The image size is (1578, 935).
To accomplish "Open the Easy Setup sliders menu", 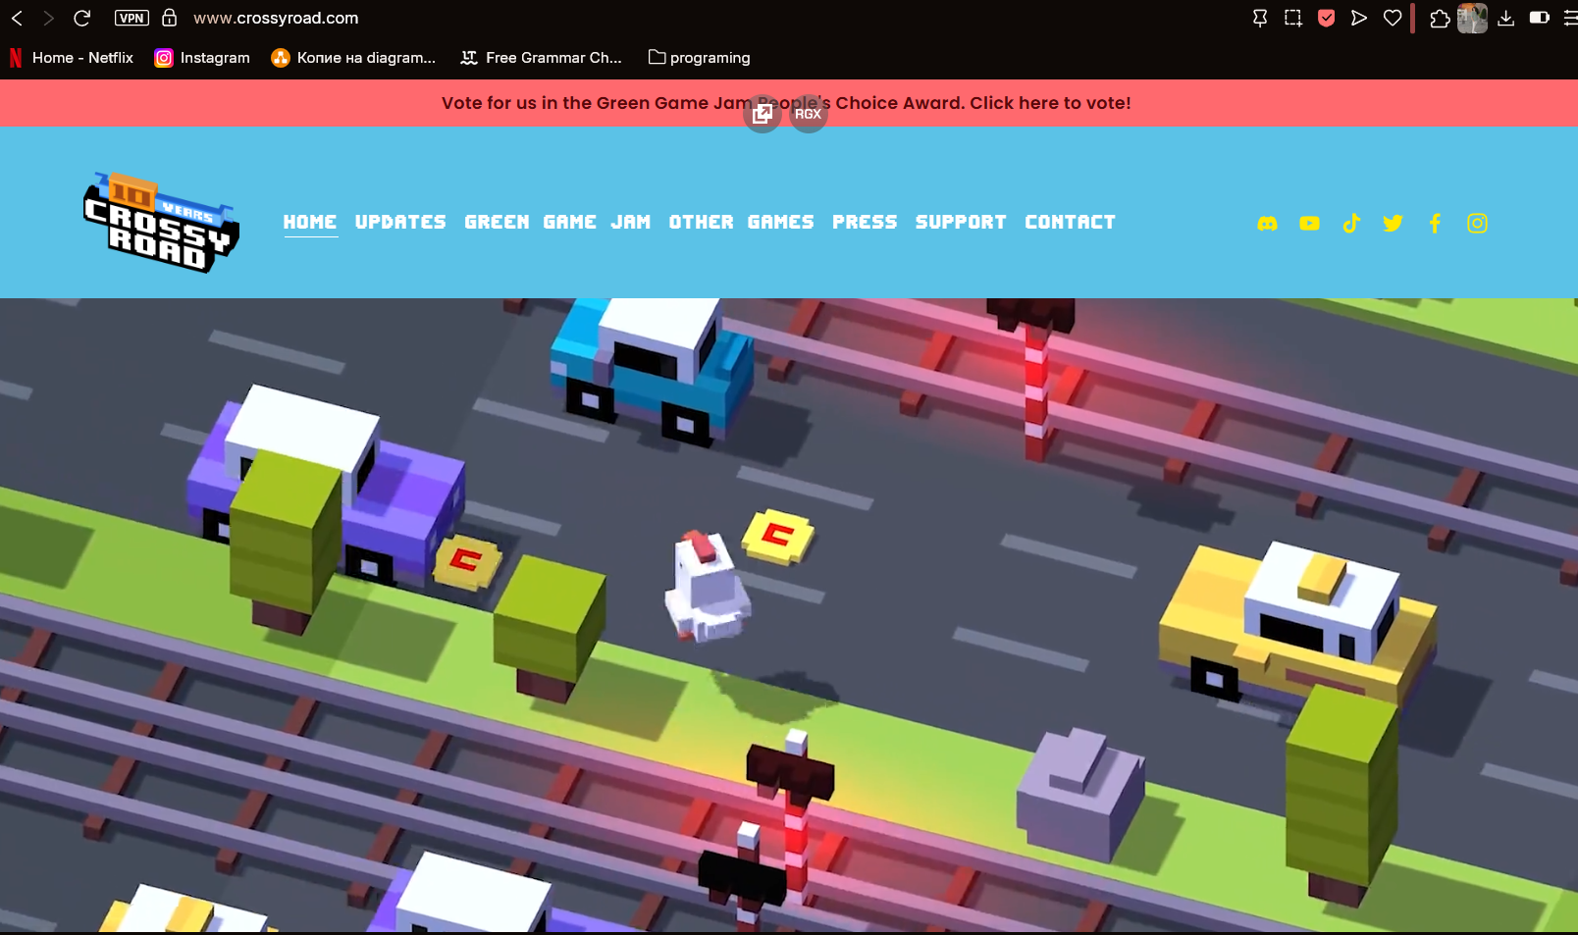I will (x=1568, y=18).
